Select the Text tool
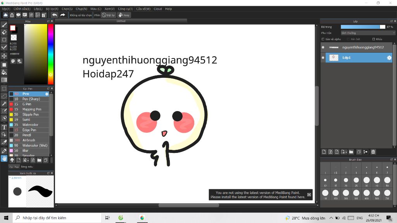Viewport: 397px width, 223px height. 4,127
